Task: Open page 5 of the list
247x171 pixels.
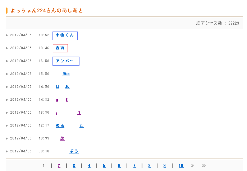Action: pyautogui.click(x=104, y=166)
